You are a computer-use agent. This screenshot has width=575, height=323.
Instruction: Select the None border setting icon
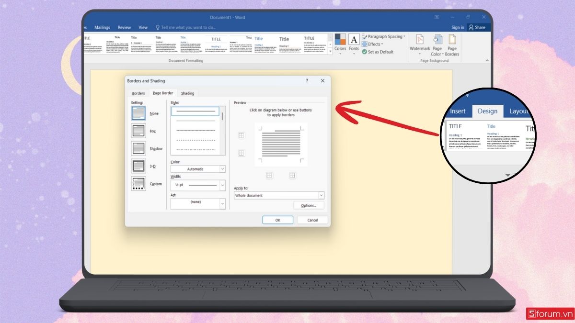138,113
